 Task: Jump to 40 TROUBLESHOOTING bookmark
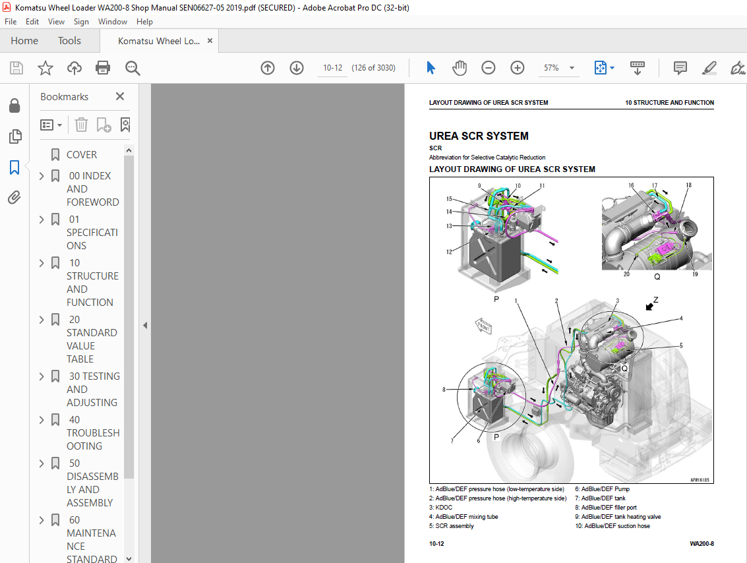click(93, 433)
